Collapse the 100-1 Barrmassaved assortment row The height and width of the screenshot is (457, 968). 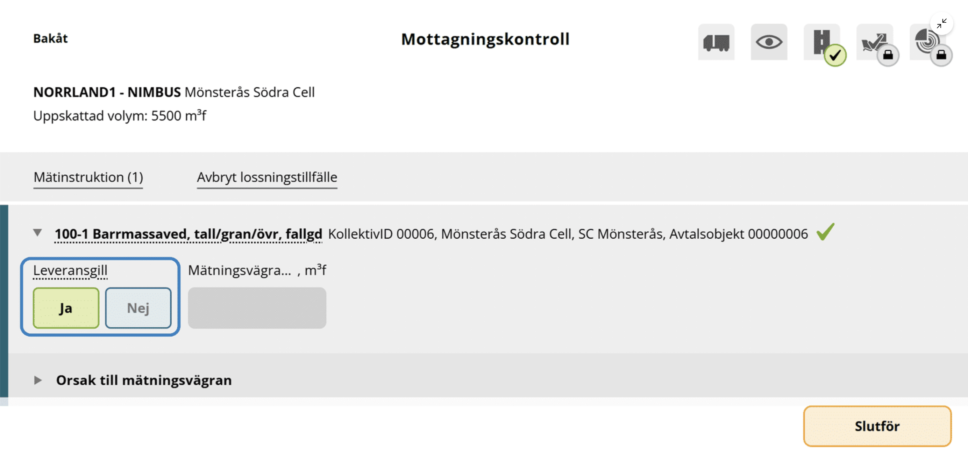37,233
